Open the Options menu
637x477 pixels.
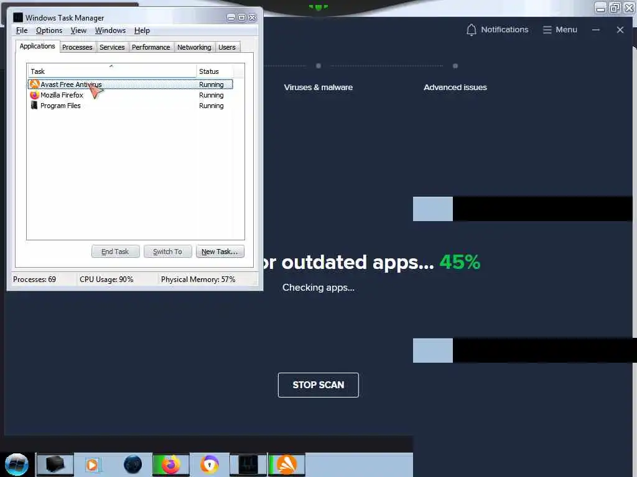(49, 30)
